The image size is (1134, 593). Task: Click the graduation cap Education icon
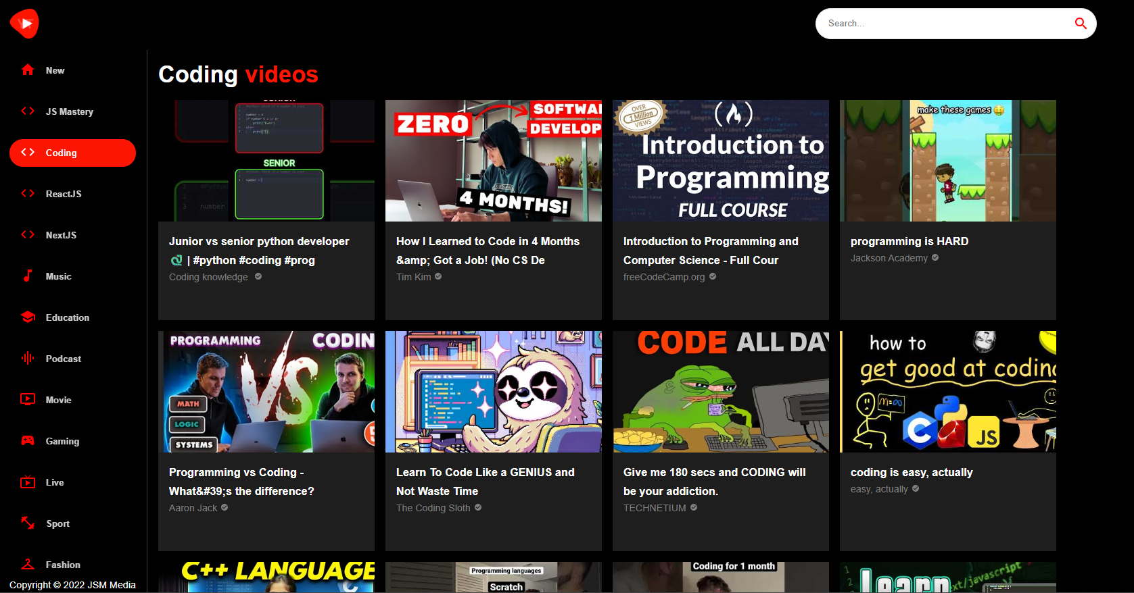coord(28,317)
